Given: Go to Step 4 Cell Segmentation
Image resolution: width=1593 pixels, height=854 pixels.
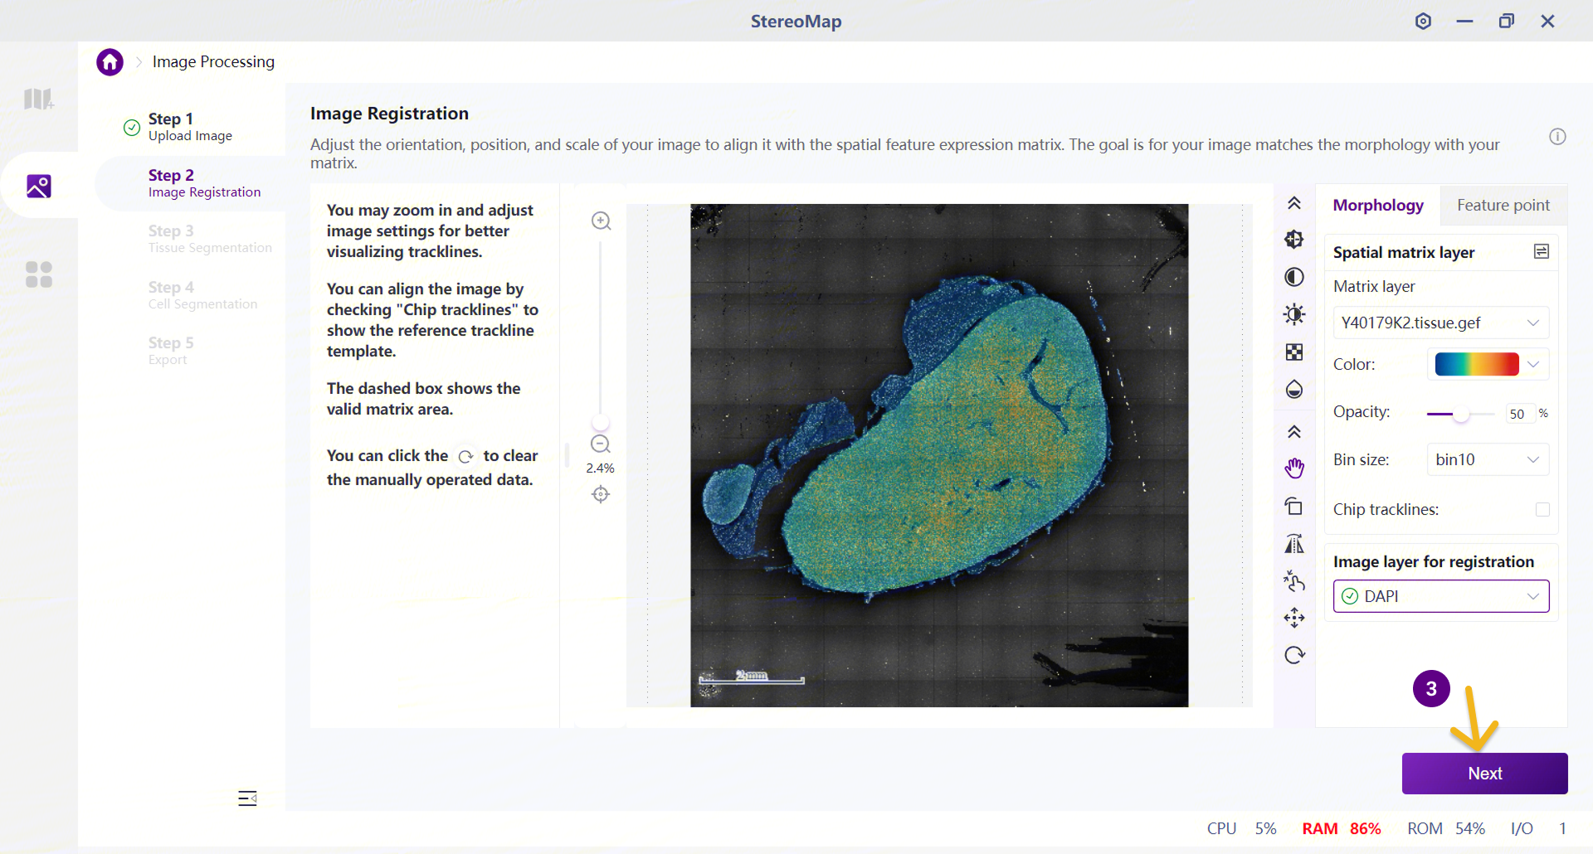Looking at the screenshot, I should (202, 295).
